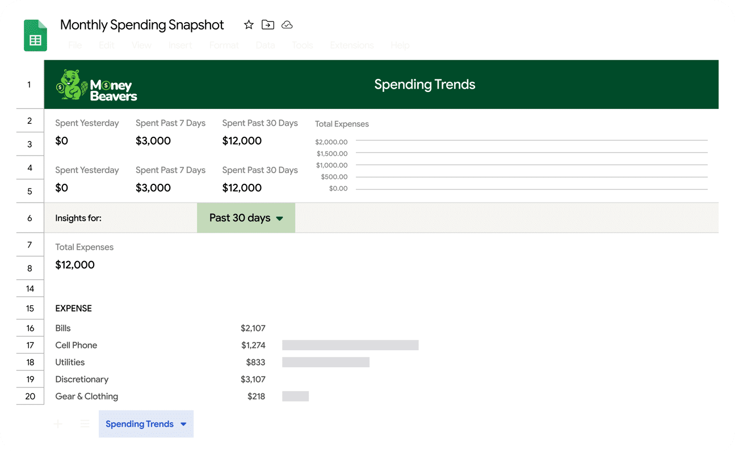Select the Gear & Clothing category cell
Screen dimensions: 735x454
click(x=86, y=396)
